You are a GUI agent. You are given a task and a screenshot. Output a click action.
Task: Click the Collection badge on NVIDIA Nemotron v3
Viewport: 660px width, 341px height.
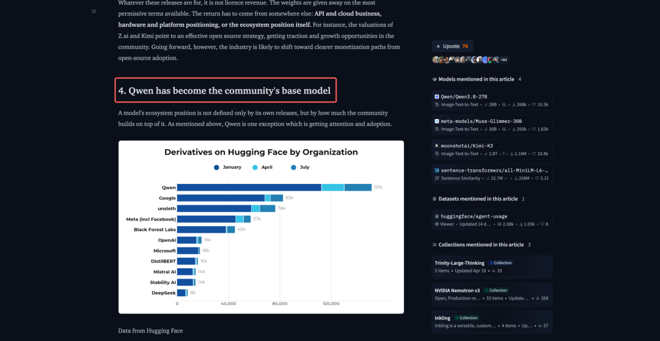[496, 290]
